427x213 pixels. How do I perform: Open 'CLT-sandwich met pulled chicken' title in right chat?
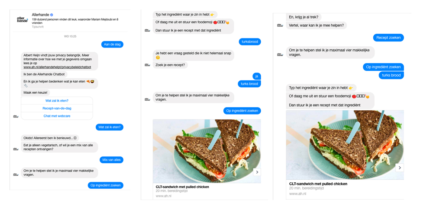pos(318,184)
